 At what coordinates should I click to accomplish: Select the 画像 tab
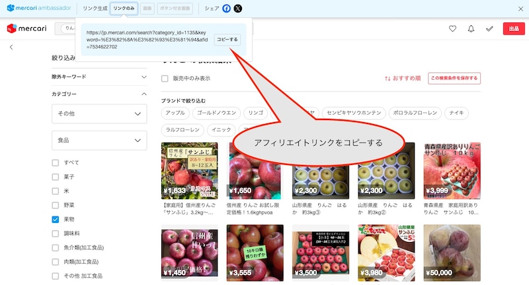(x=147, y=9)
